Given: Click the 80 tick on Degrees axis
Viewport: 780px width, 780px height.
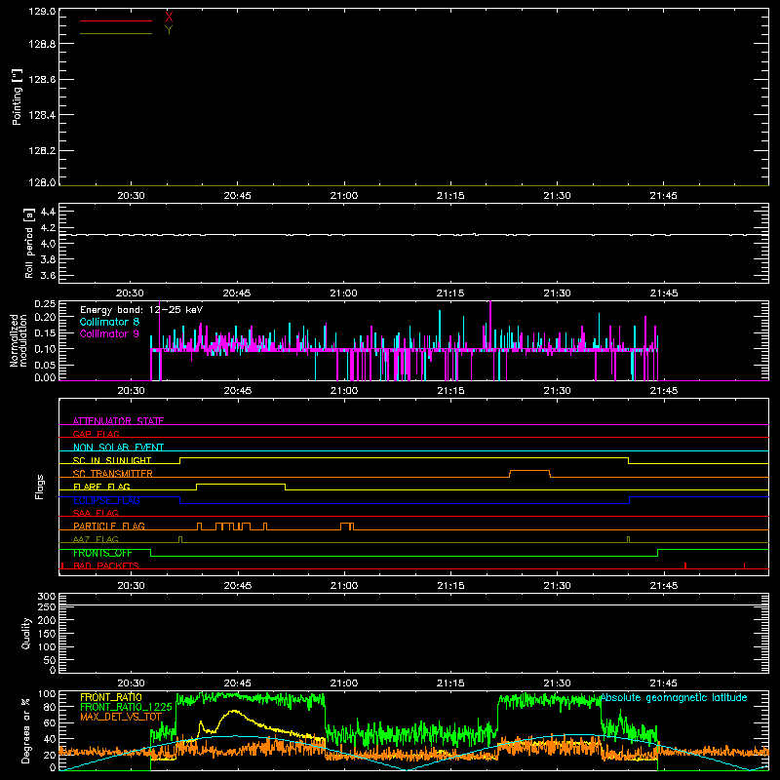Looking at the screenshot, I should (50, 707).
